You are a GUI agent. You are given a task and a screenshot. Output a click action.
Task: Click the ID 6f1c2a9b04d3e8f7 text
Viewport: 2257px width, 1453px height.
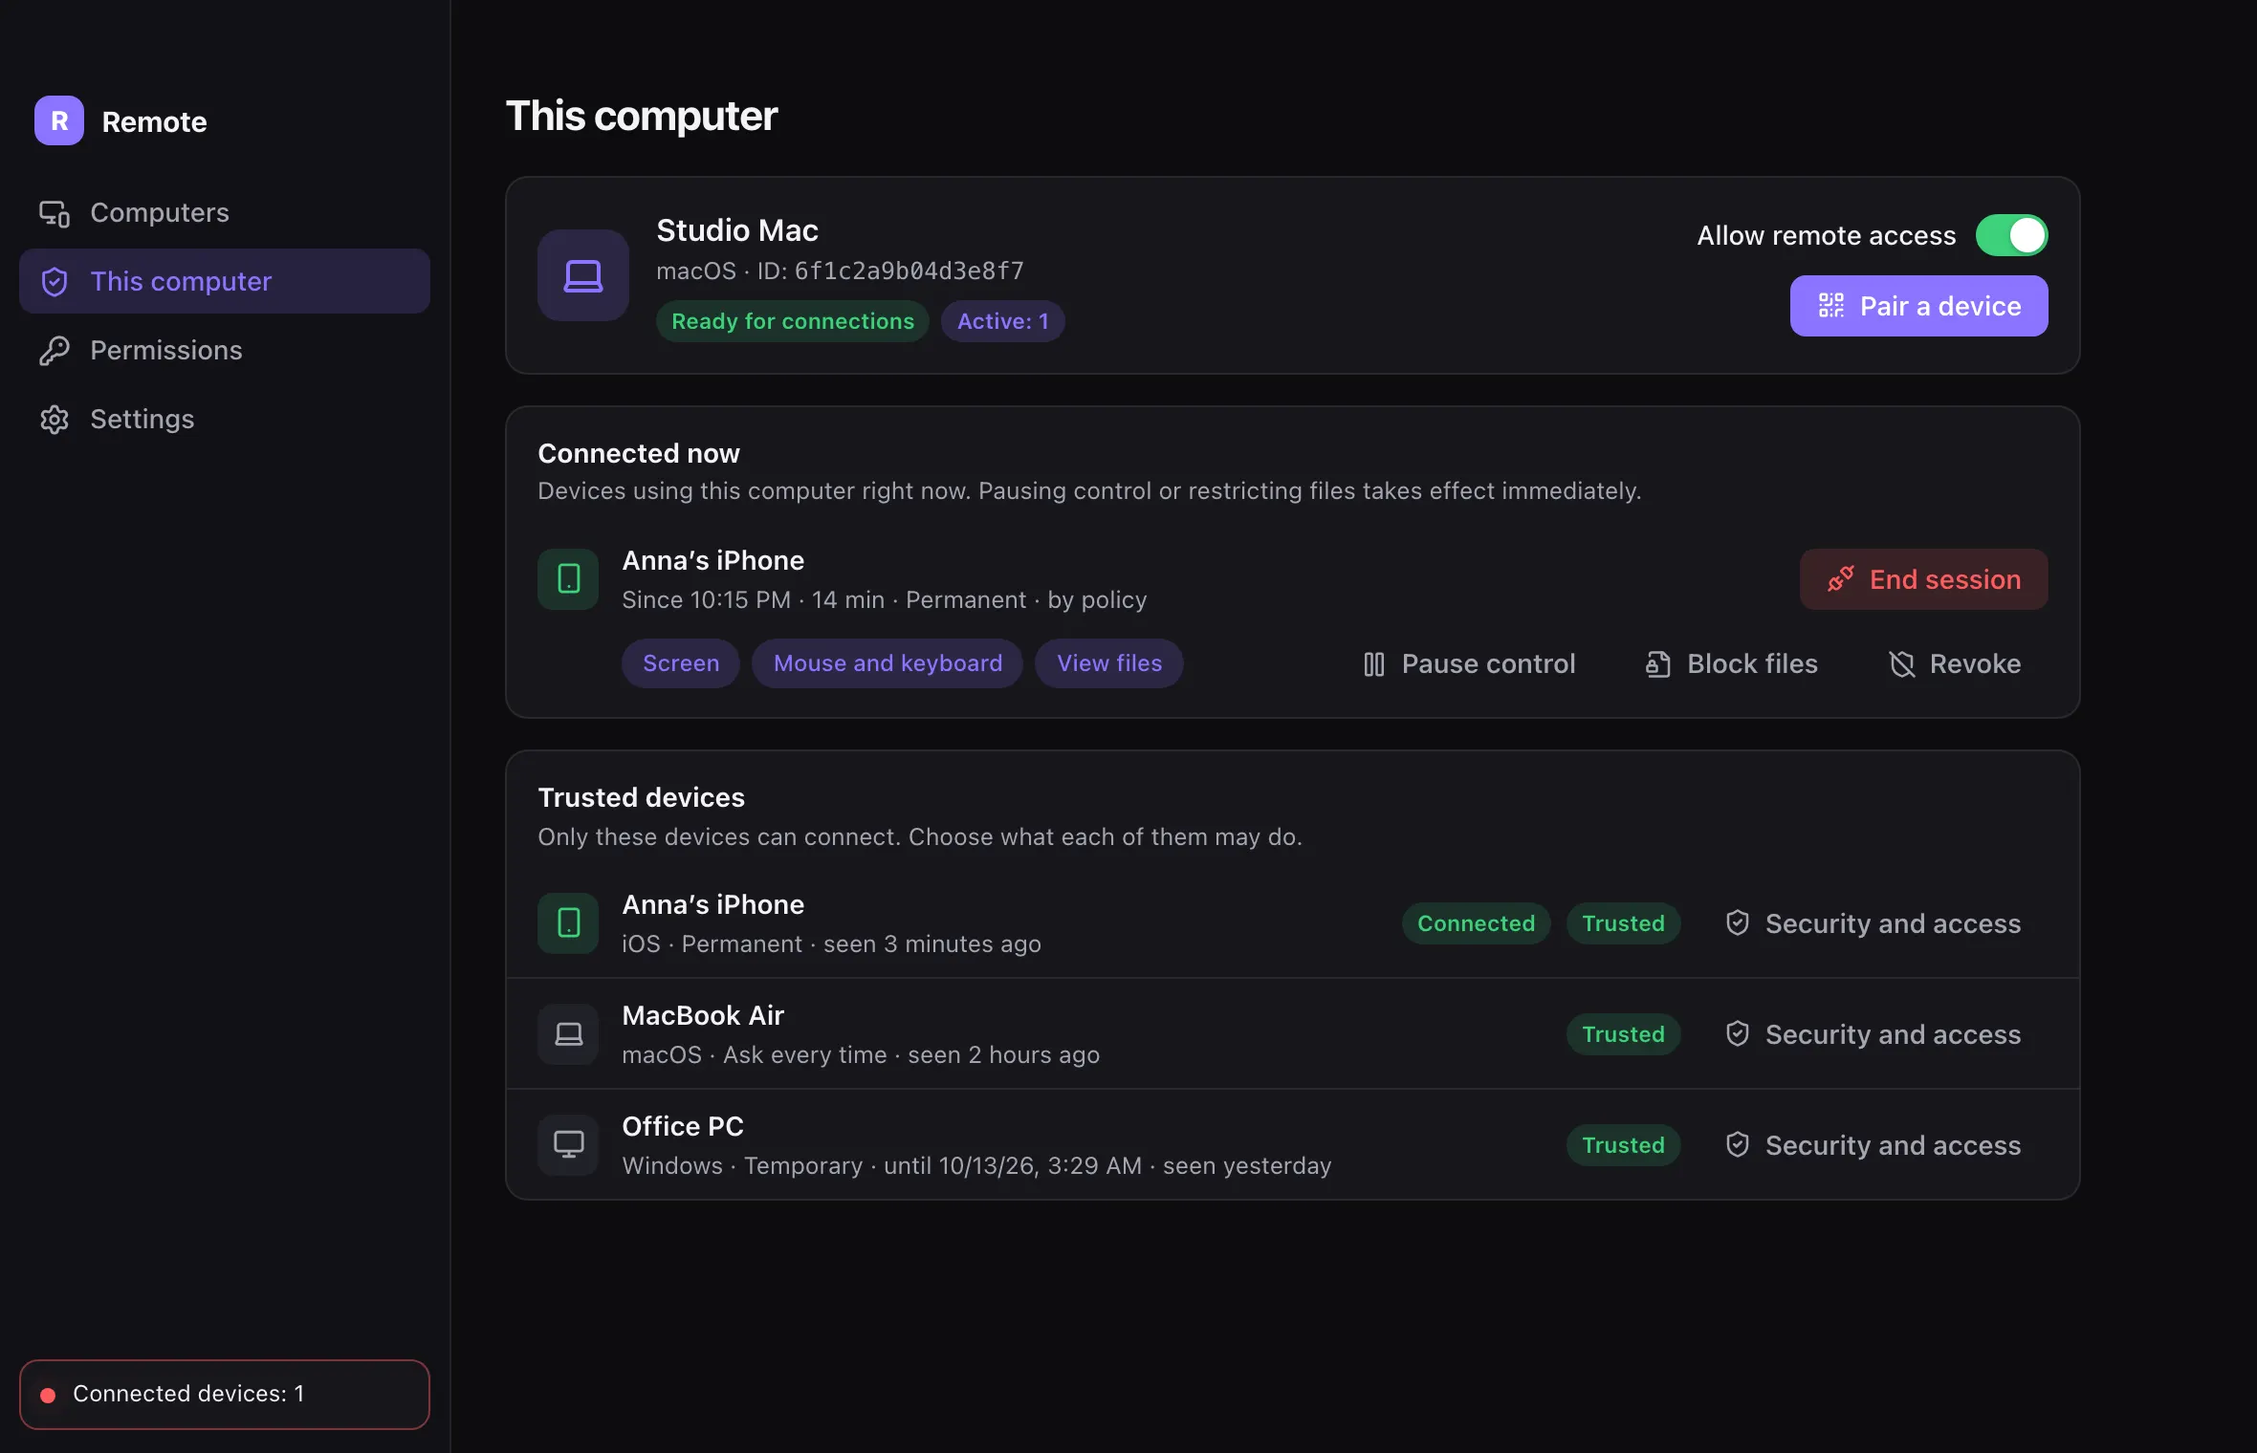[x=890, y=271]
